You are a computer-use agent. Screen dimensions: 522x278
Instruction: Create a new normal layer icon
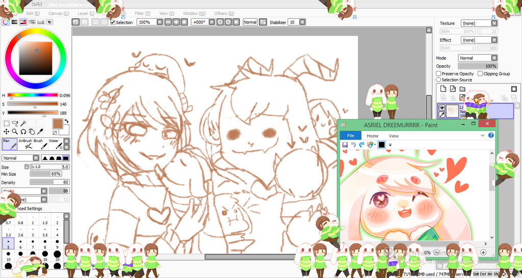[x=443, y=89]
